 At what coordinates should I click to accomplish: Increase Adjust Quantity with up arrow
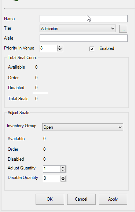click(x=63, y=167)
